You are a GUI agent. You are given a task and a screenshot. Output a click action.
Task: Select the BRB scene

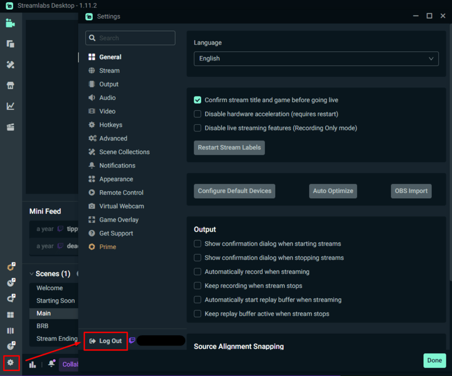54,326
